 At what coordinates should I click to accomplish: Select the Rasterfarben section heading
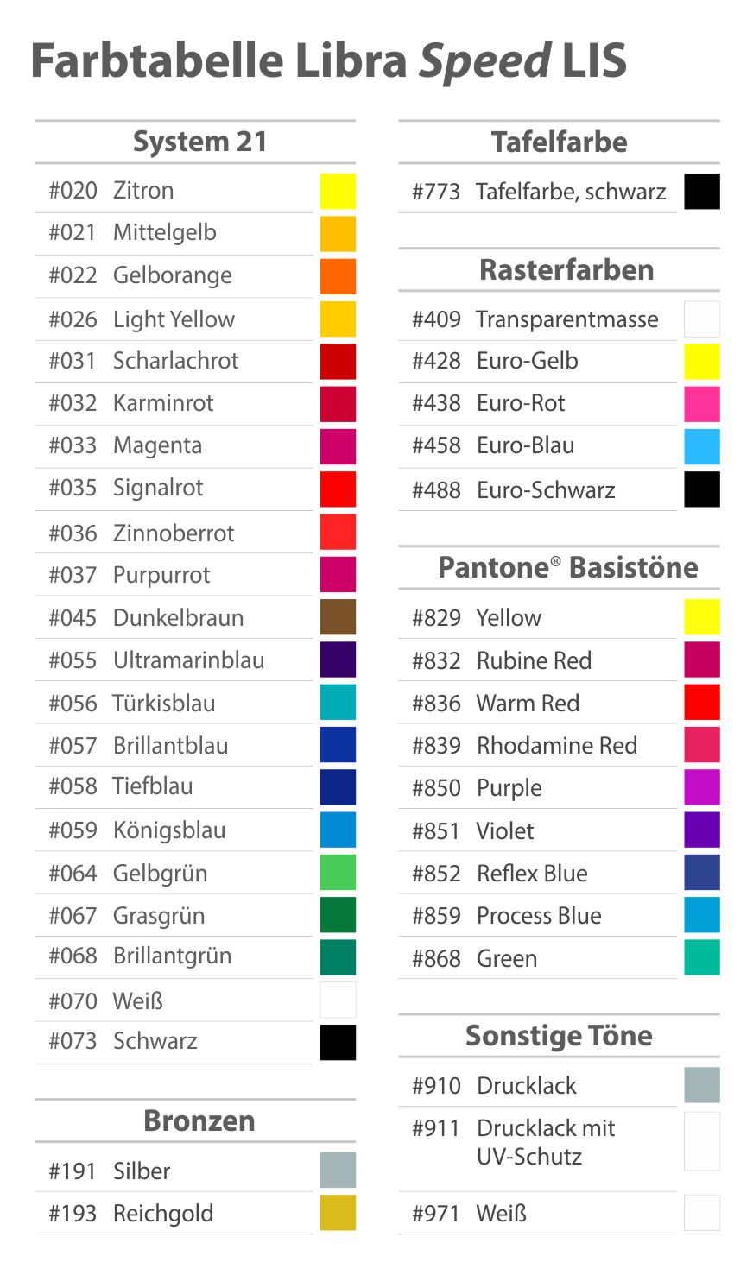pyautogui.click(x=566, y=269)
